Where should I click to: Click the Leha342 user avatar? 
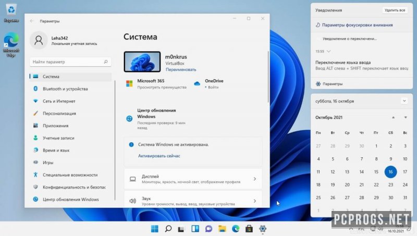tap(39, 41)
